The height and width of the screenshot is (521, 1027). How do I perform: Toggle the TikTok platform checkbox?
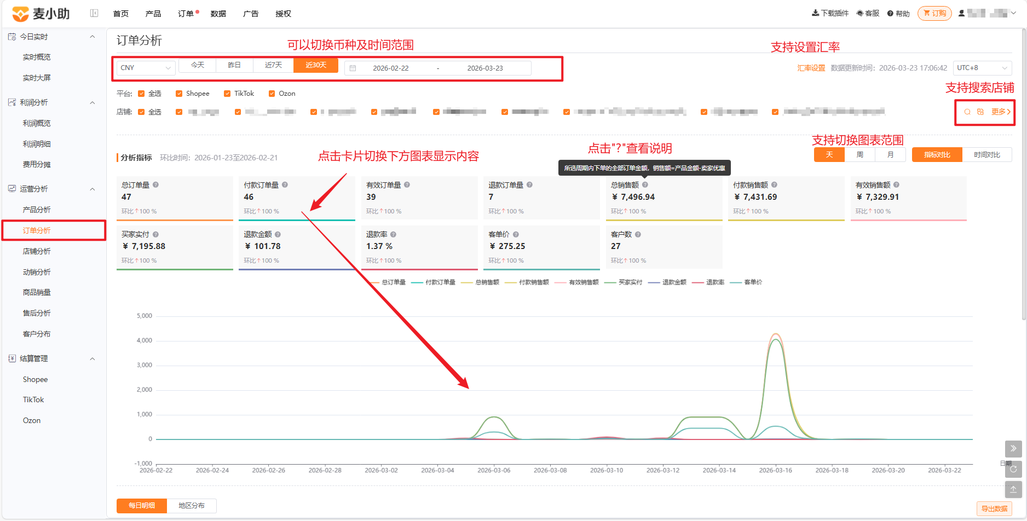coord(227,94)
